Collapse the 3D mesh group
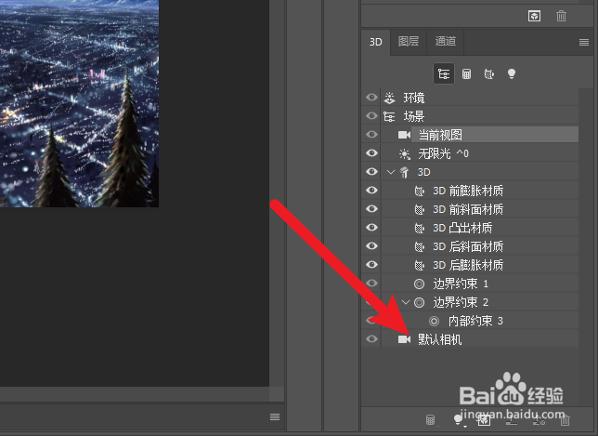Screen dimensions: 598x436 click(390, 172)
